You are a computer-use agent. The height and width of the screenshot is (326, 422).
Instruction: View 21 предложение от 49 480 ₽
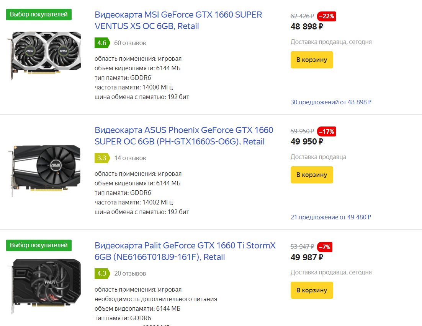[330, 217]
